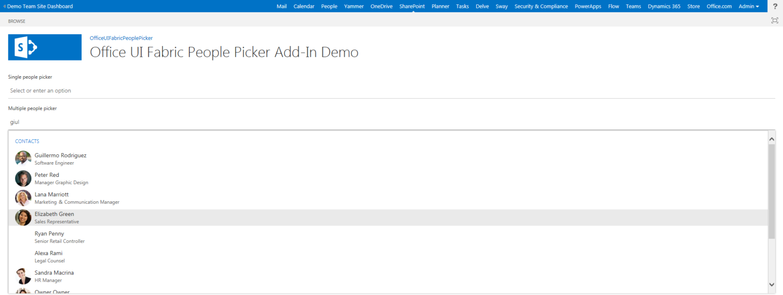Open Dynamics 365 in the top navigation
The height and width of the screenshot is (295, 783).
664,6
